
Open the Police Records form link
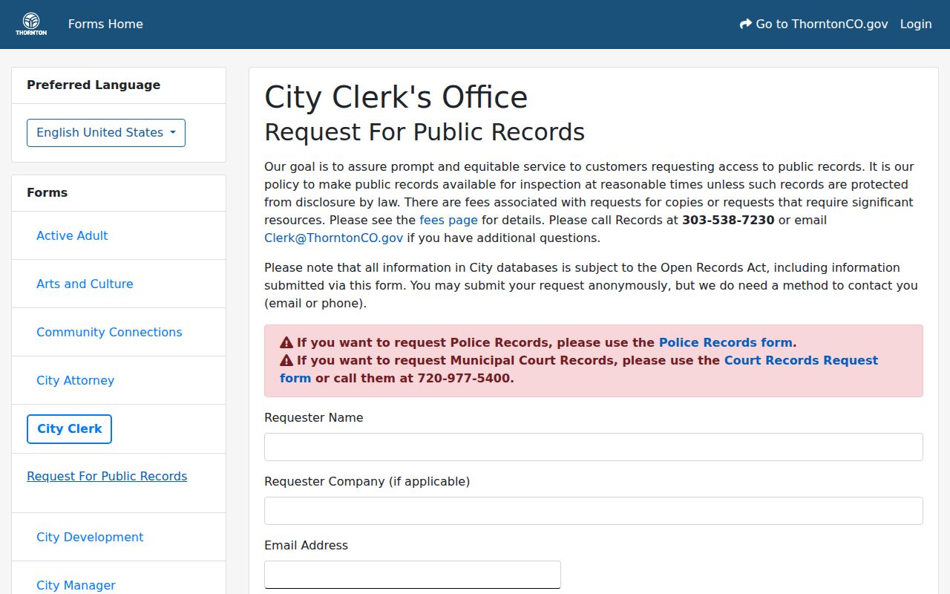coord(726,342)
